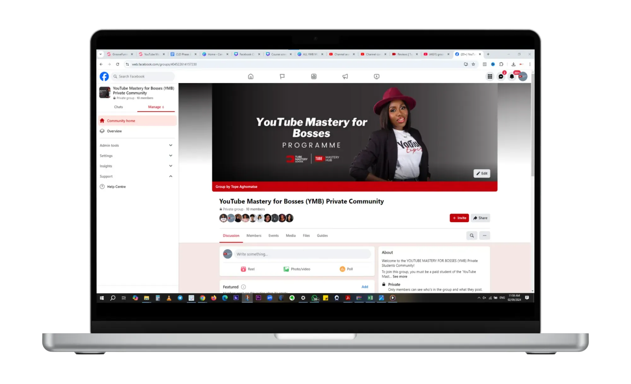Open the Events tab
Image resolution: width=631 pixels, height=384 pixels.
[x=274, y=236]
